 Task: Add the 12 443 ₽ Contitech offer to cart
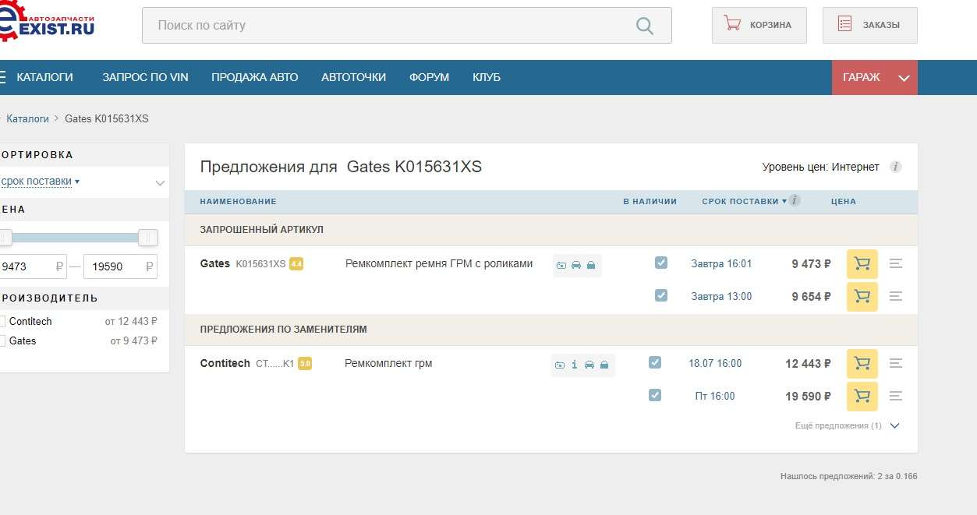(862, 364)
